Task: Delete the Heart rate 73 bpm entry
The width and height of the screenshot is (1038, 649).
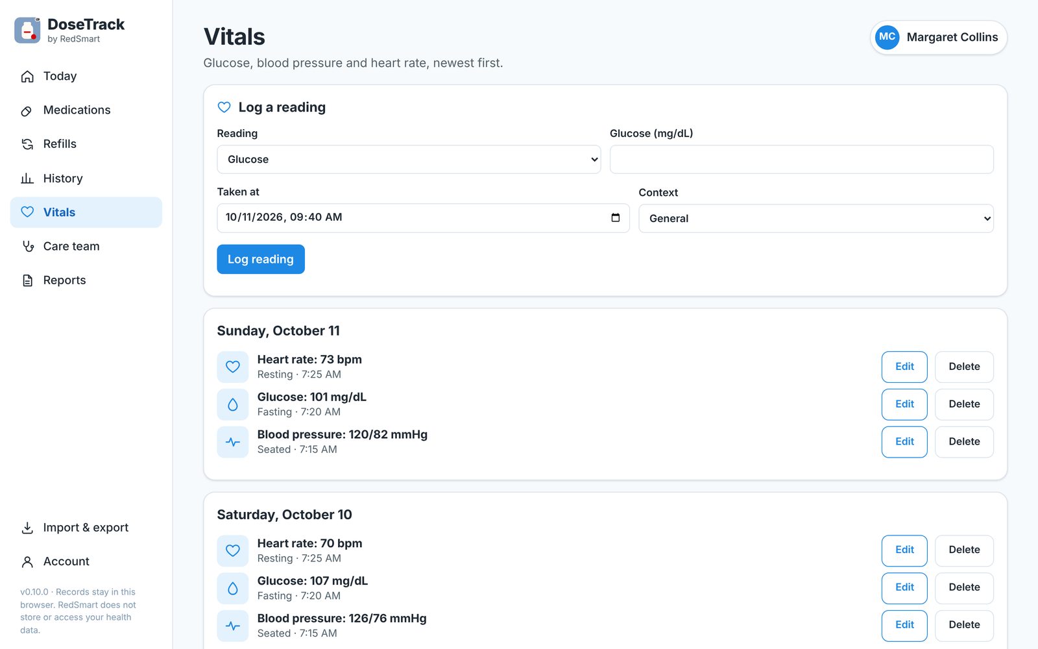Action: pyautogui.click(x=964, y=367)
